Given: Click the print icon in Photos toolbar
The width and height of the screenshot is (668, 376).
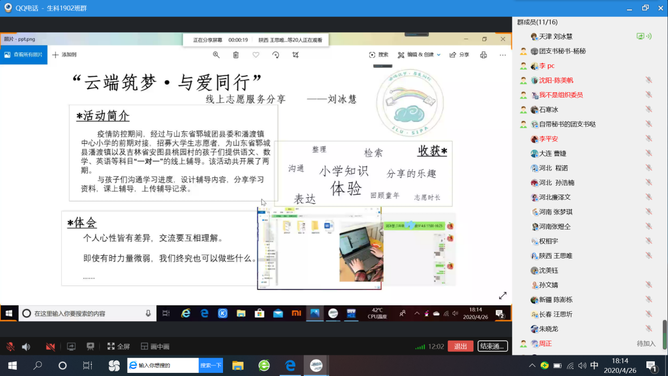Looking at the screenshot, I should click(483, 54).
